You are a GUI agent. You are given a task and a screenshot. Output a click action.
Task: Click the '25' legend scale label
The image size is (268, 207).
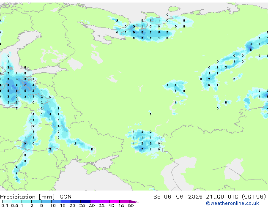click(x=82, y=205)
